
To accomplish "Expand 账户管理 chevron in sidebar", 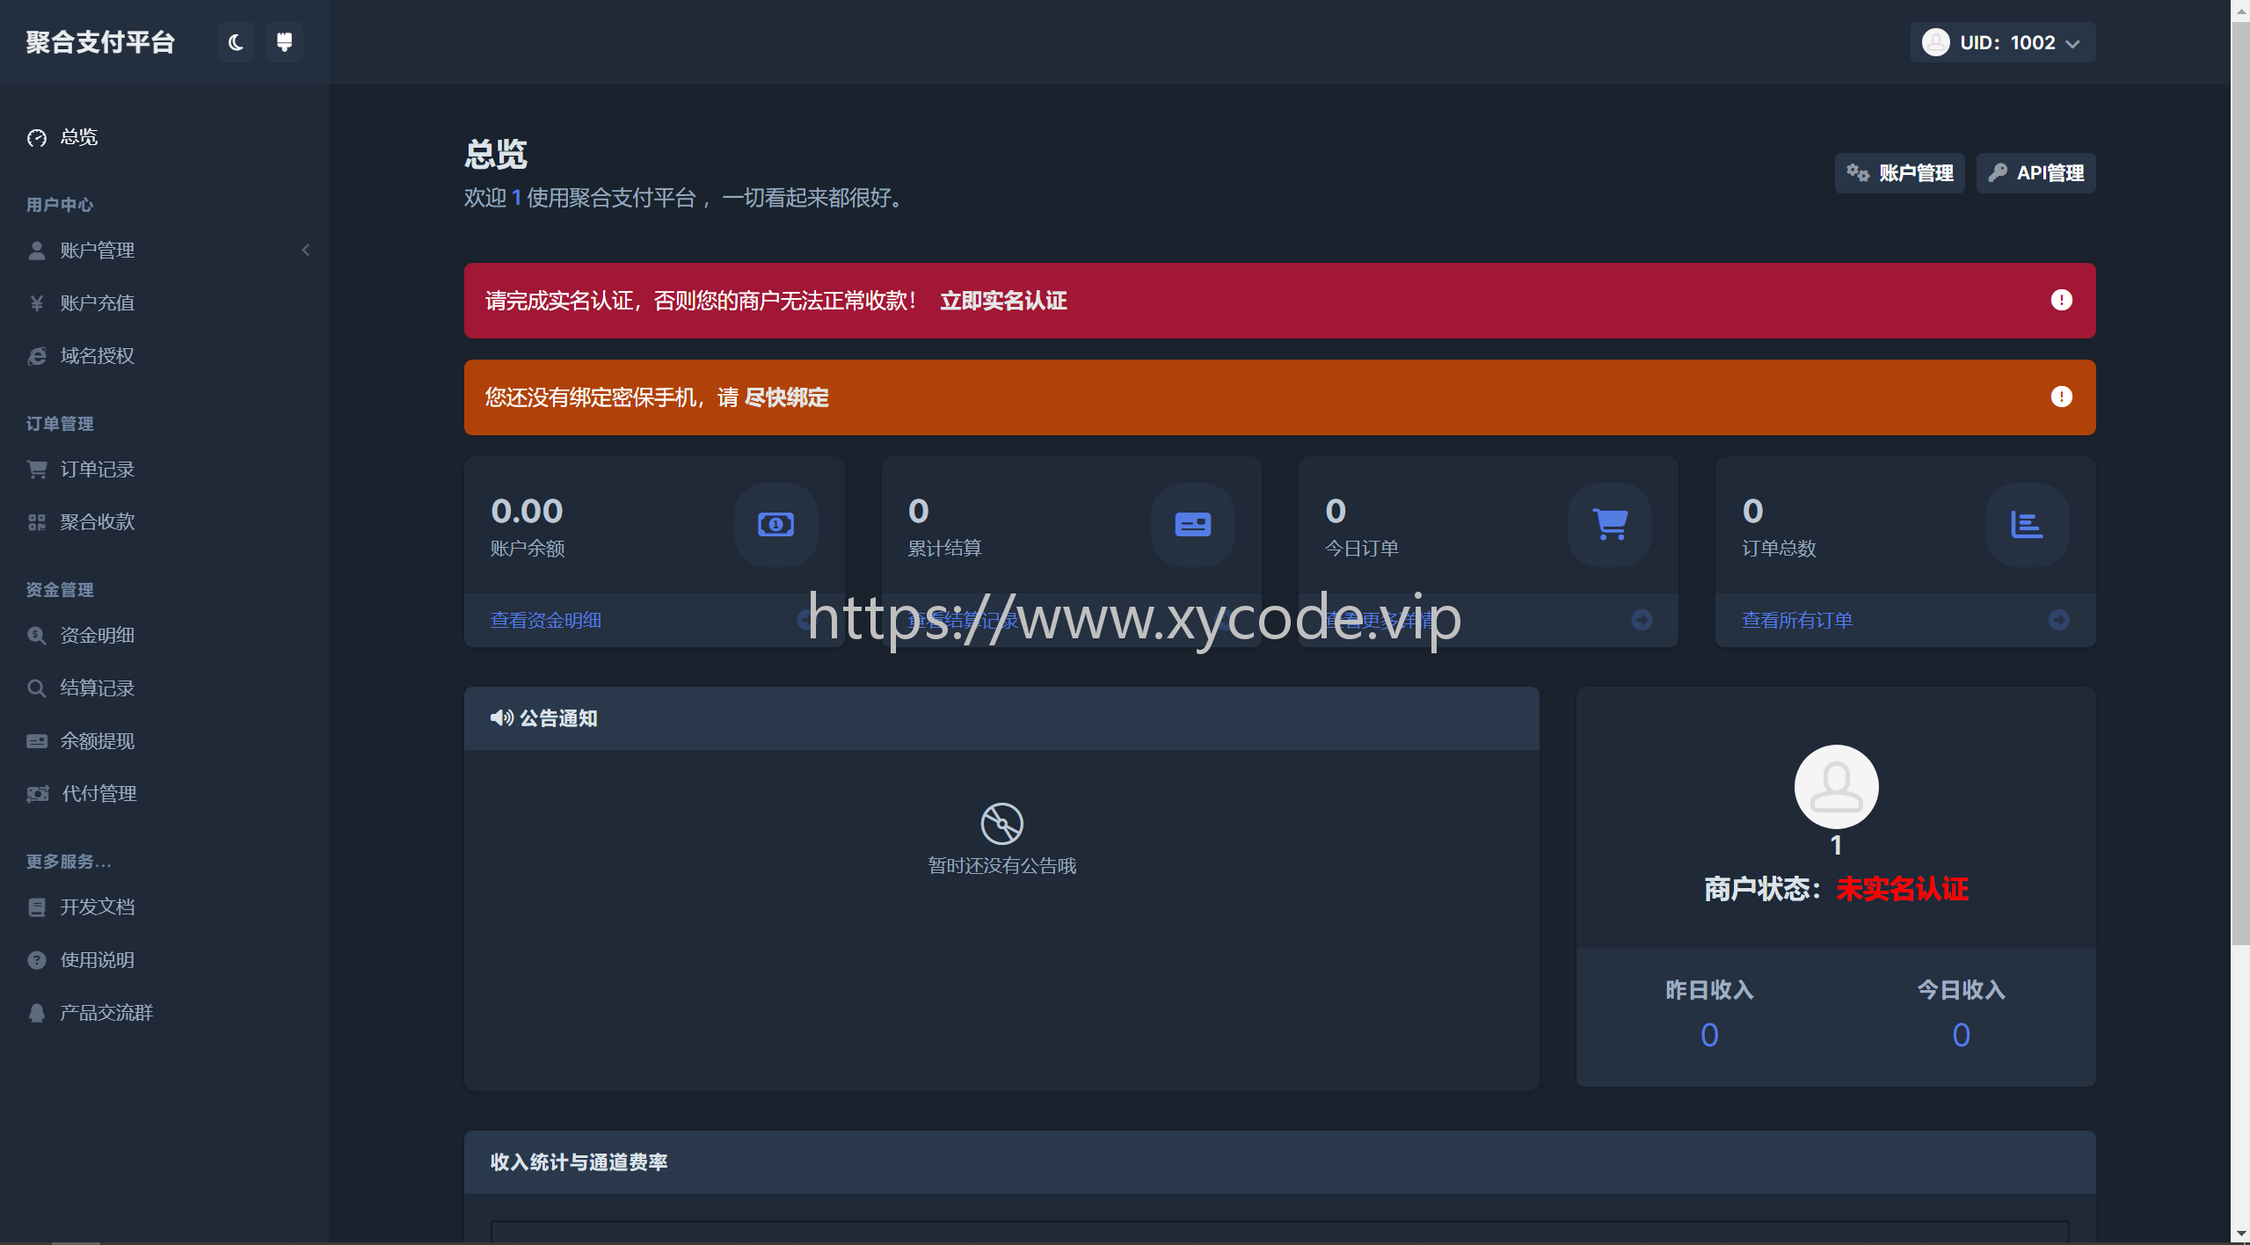I will pyautogui.click(x=306, y=251).
